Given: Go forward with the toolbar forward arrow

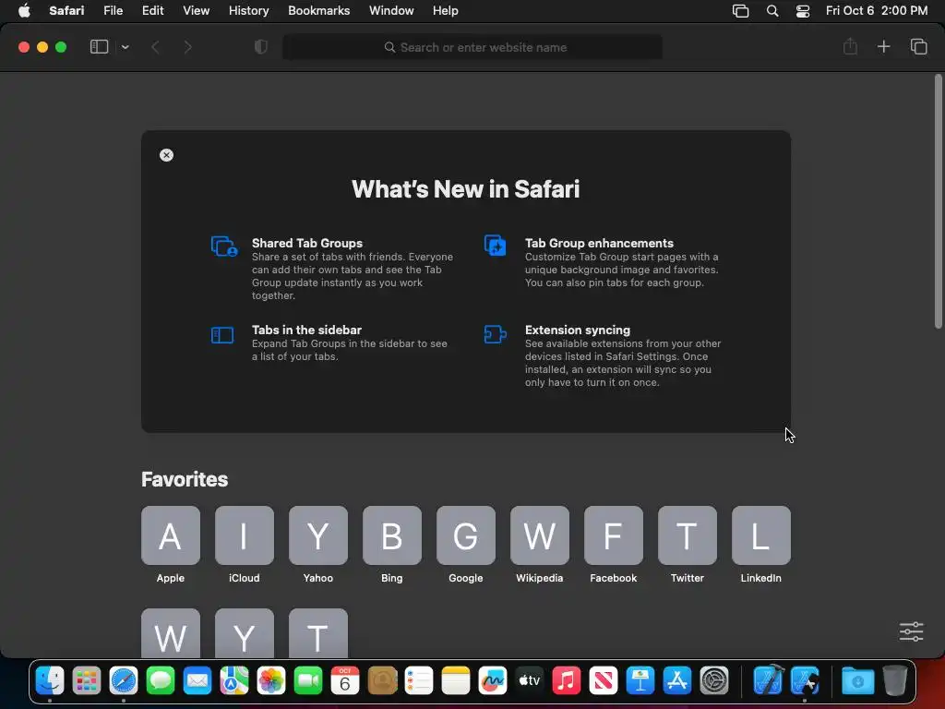Looking at the screenshot, I should (x=187, y=47).
